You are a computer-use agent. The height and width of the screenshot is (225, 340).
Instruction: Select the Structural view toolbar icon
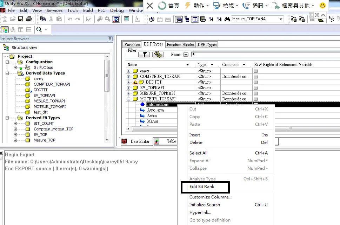click(x=5, y=30)
